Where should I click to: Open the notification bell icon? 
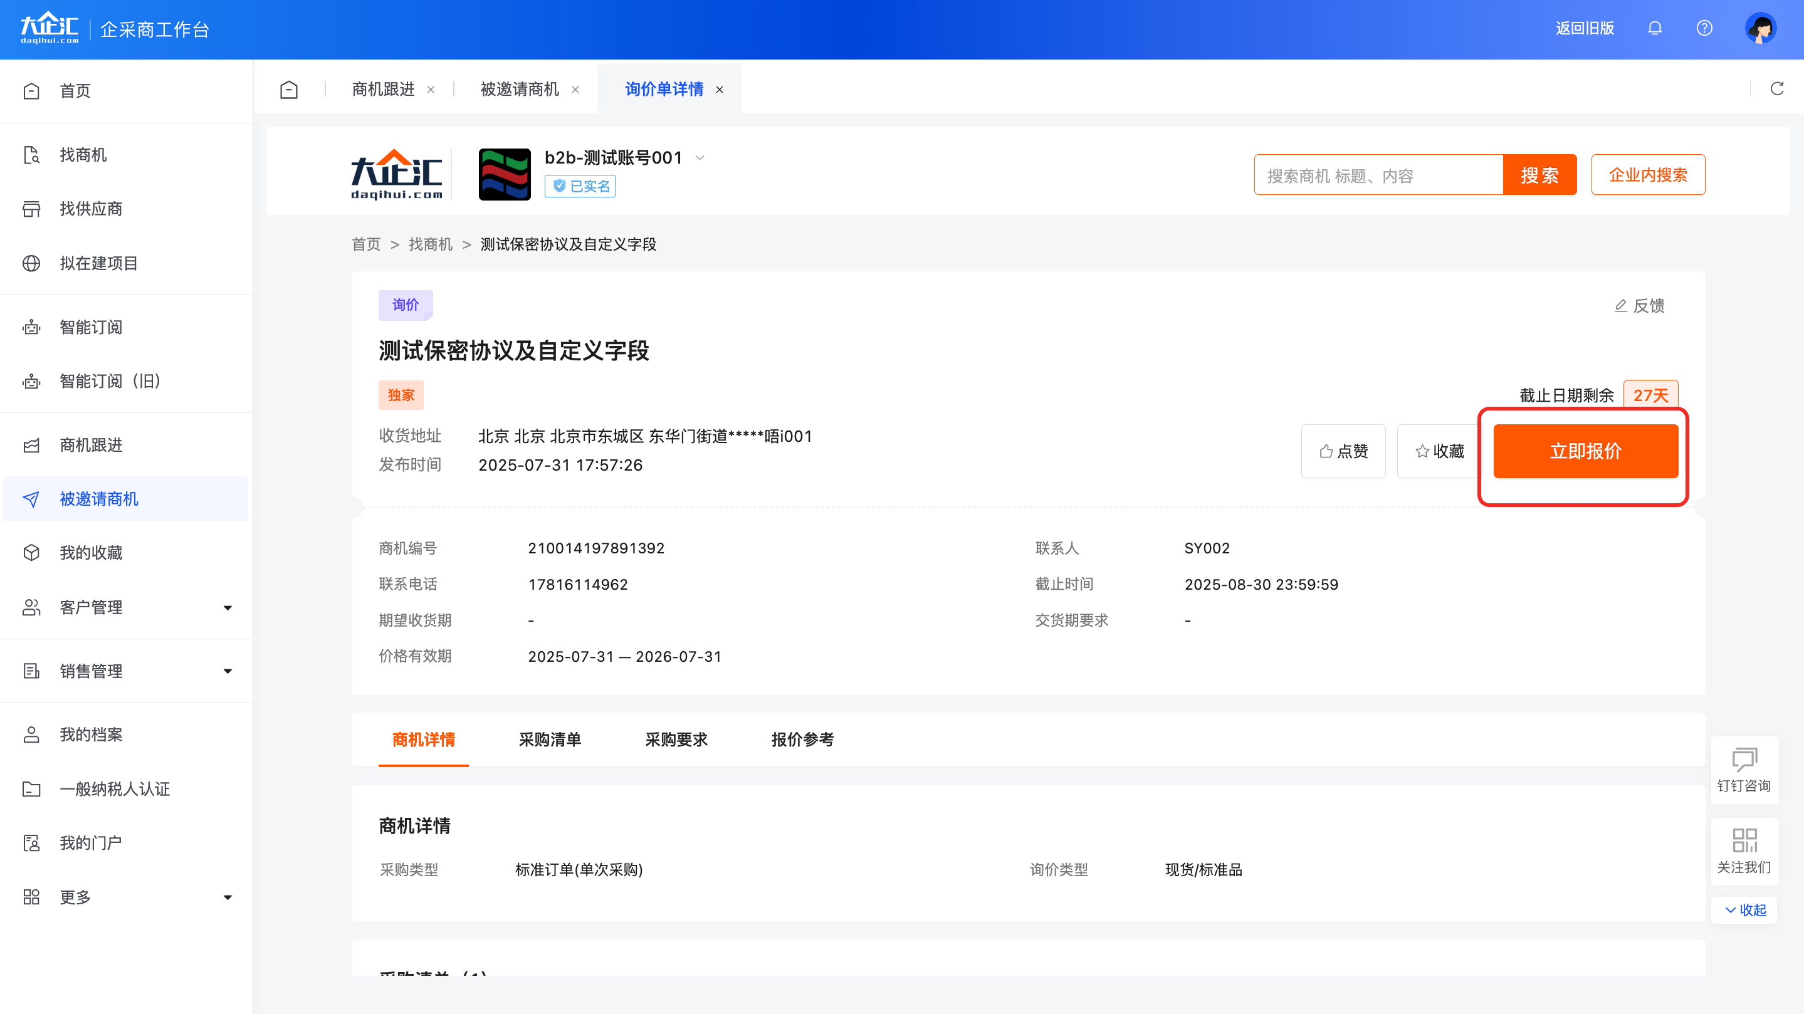1655,28
